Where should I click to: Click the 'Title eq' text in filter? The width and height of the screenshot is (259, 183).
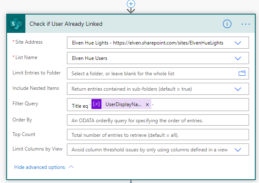[x=80, y=106]
